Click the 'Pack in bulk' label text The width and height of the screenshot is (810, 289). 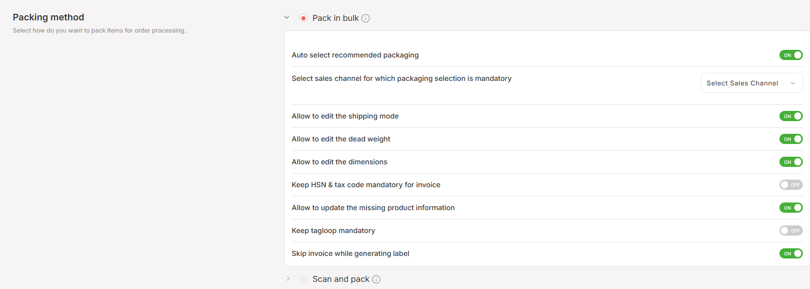pyautogui.click(x=336, y=18)
